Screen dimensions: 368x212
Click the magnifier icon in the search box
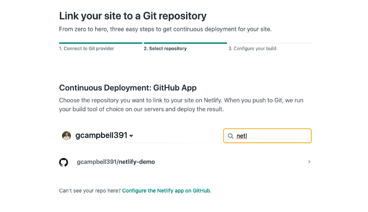pyautogui.click(x=230, y=136)
